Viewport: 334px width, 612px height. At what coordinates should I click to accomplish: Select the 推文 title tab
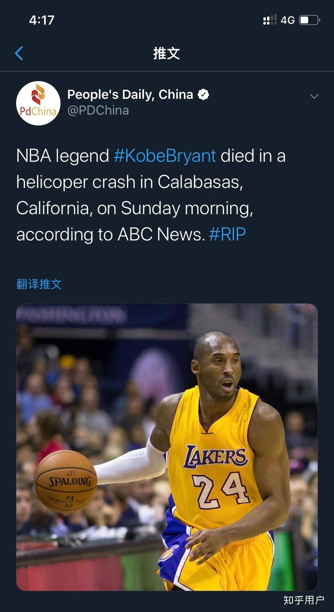tap(167, 53)
